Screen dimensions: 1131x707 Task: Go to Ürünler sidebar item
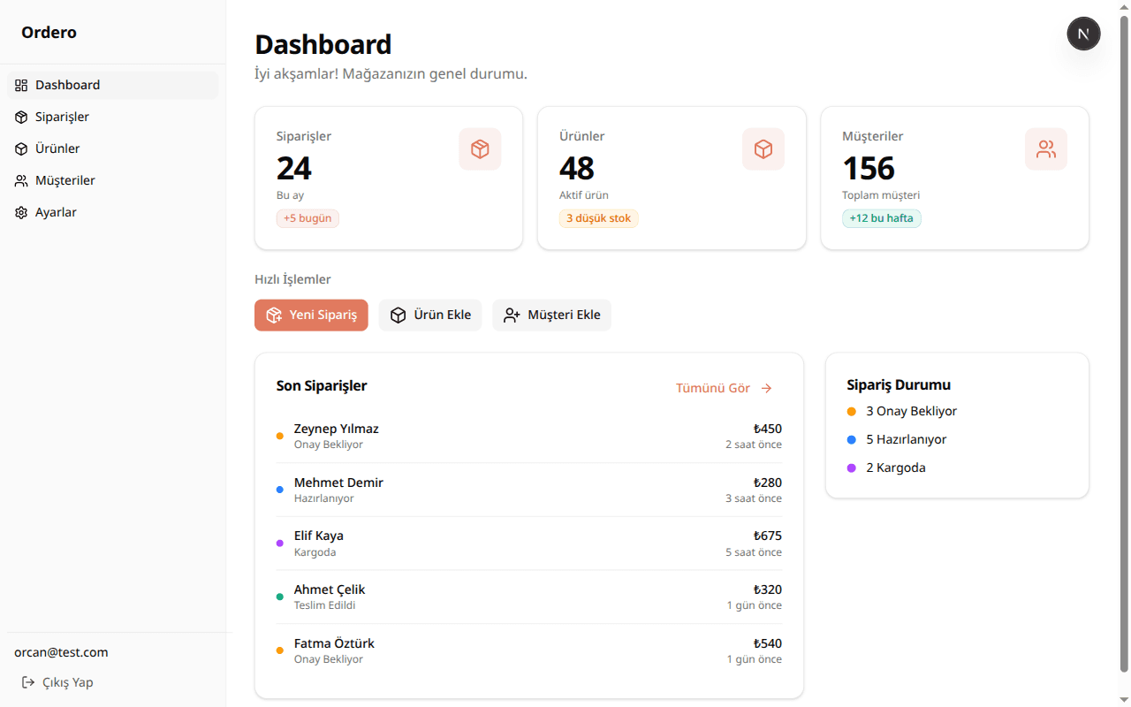57,149
